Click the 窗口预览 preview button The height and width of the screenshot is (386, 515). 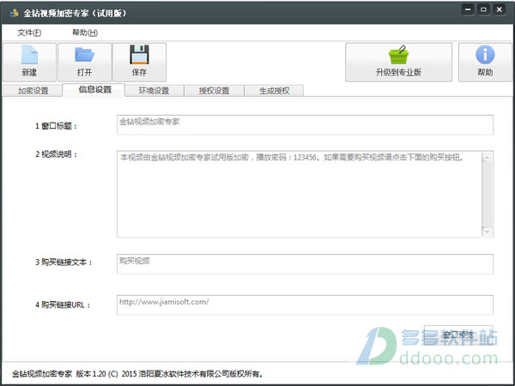(x=458, y=335)
